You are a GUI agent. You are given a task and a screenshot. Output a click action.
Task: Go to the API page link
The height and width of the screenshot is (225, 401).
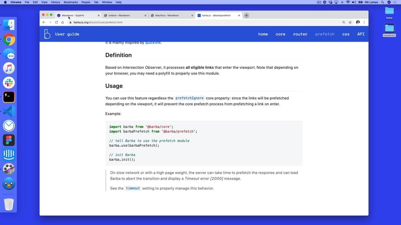point(361,34)
